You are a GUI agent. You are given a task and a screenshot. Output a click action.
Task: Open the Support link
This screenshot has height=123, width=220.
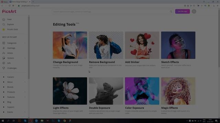point(11,107)
